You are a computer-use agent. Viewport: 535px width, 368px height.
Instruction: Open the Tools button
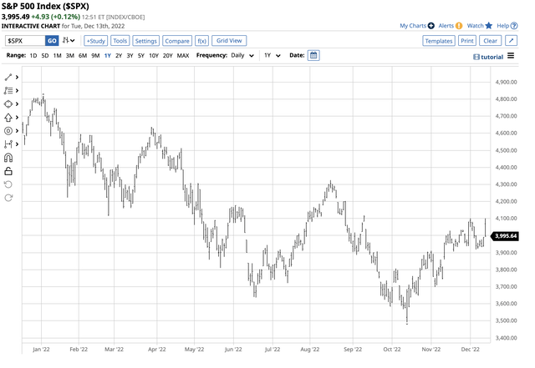click(120, 41)
